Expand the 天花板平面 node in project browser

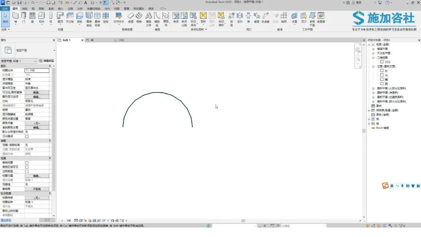373,53
